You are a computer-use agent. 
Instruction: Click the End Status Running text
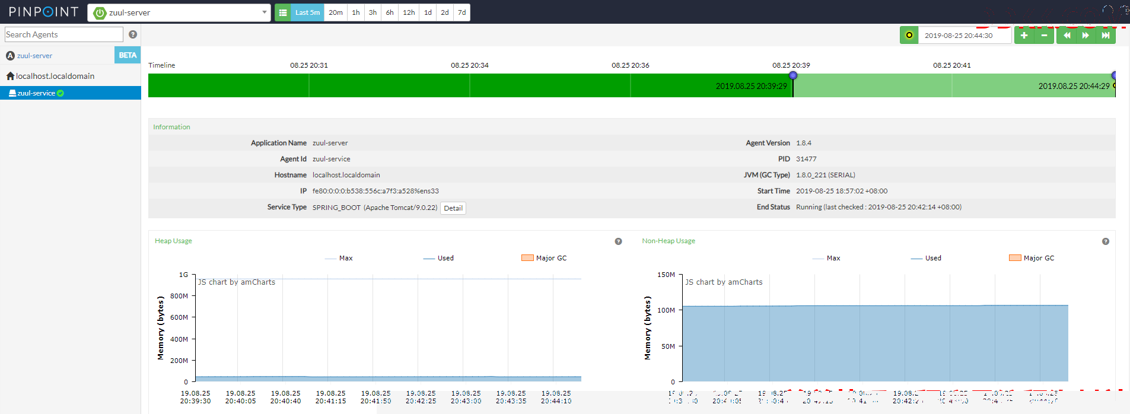tap(878, 207)
